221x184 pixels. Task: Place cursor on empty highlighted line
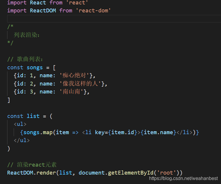114,19
